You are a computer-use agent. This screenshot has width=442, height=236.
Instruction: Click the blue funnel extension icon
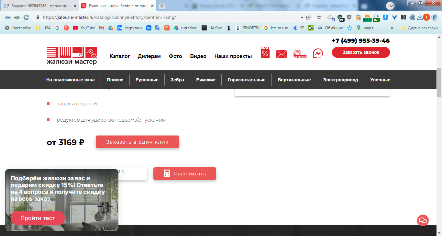pos(394,17)
